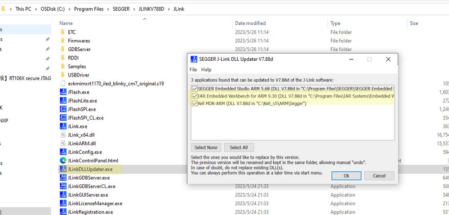This screenshot has height=215, width=449.
Task: Sort by Date modified column header
Action: click(x=250, y=23)
